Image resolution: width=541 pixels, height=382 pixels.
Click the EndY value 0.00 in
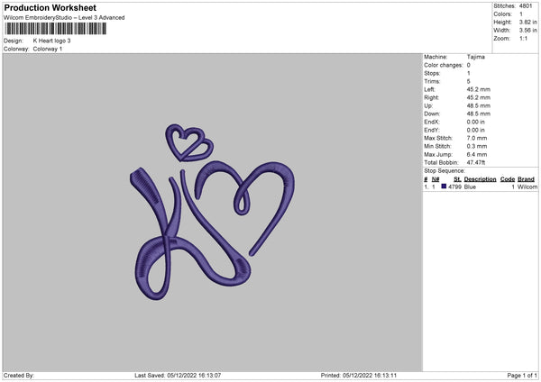click(x=476, y=130)
